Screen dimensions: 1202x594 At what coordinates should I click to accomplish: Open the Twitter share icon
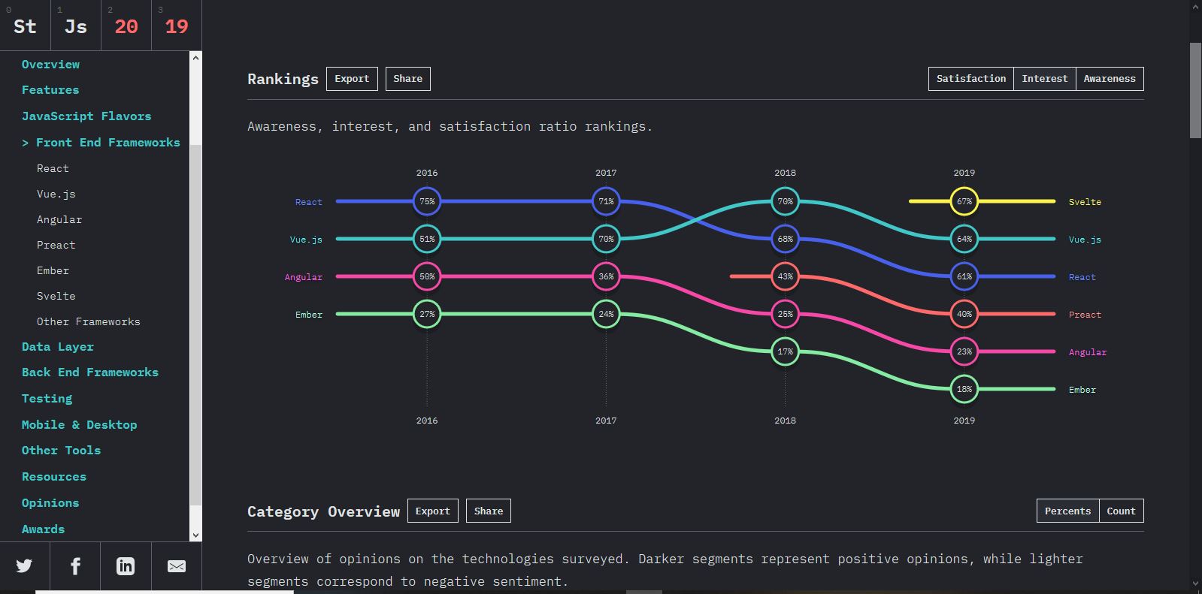(24, 566)
